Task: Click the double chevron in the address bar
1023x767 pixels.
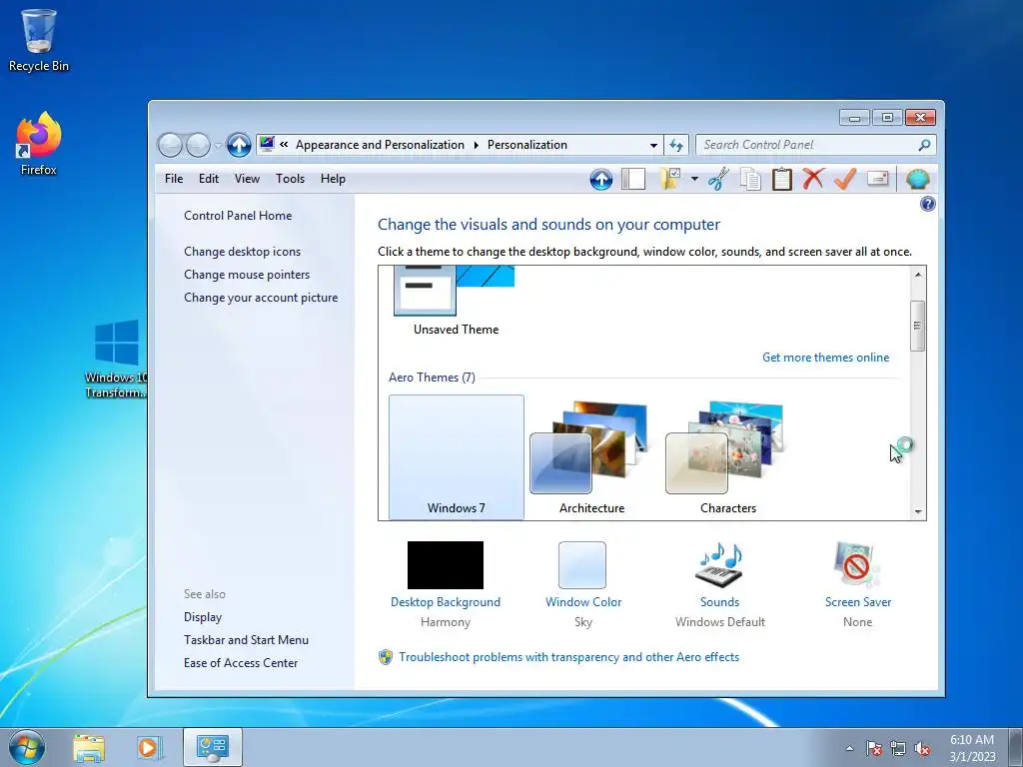Action: click(284, 145)
